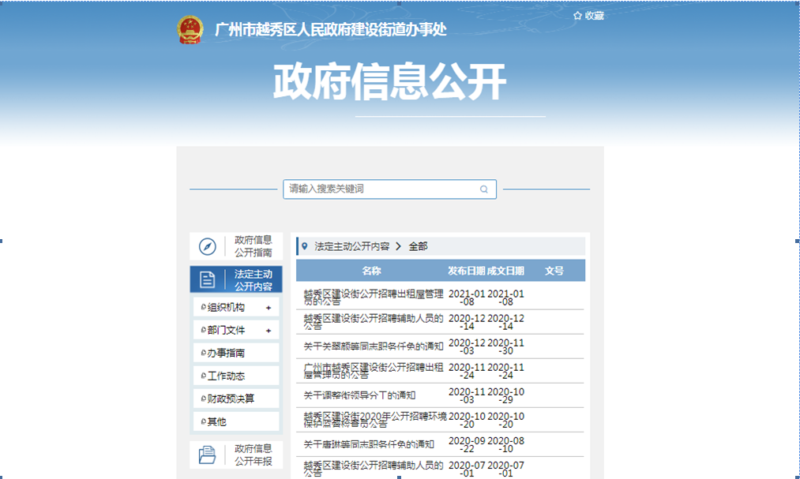Image resolution: width=800 pixels, height=479 pixels.
Task: Select the 其他 sidebar item
Action: click(x=217, y=421)
